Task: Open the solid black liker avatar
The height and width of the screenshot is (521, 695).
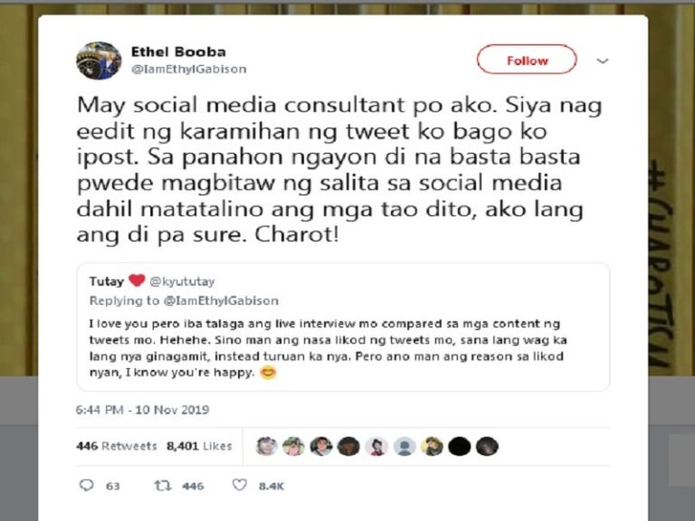Action: click(x=459, y=446)
